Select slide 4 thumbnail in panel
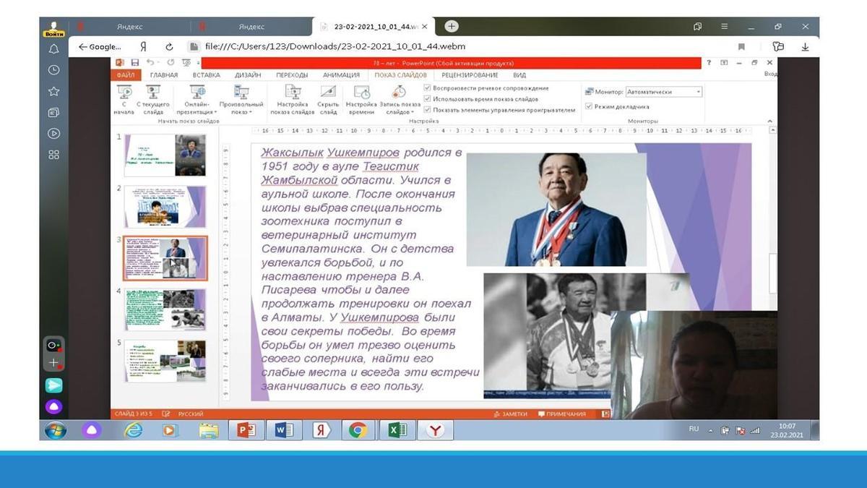867x488 pixels. click(x=165, y=309)
